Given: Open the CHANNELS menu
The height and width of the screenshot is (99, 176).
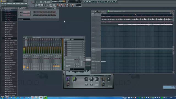Looking at the screenshot, I should click(x=10, y=4).
